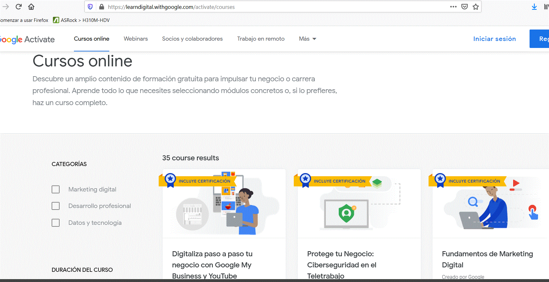Go to Trabajo en remoto tab

pos(261,39)
